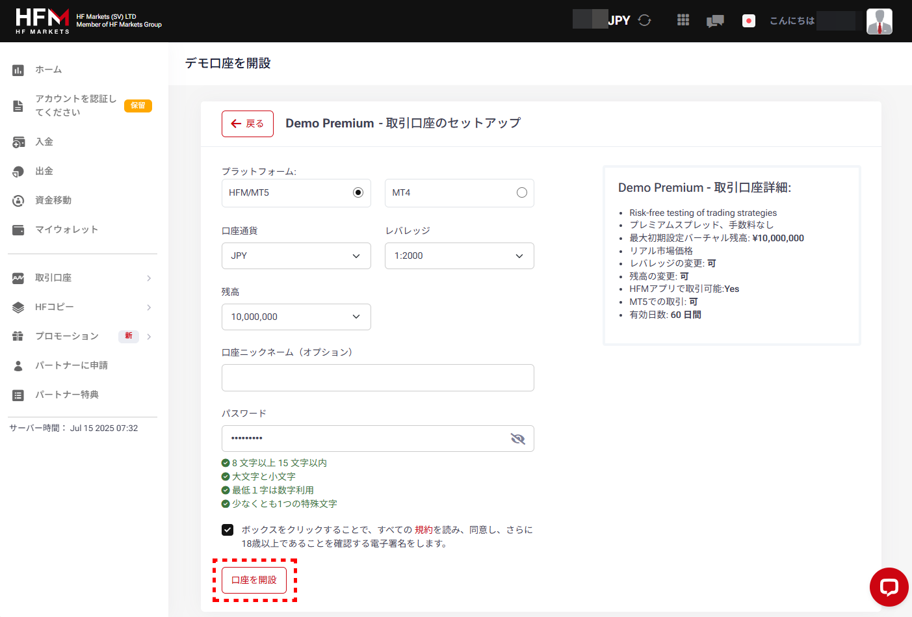Viewport: 912px width, 617px height.
Task: Refresh the JPY balance icon
Action: pyautogui.click(x=644, y=20)
